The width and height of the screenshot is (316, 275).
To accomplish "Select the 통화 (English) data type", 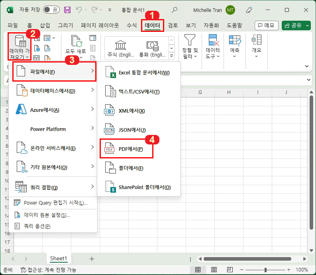I will pyautogui.click(x=153, y=48).
